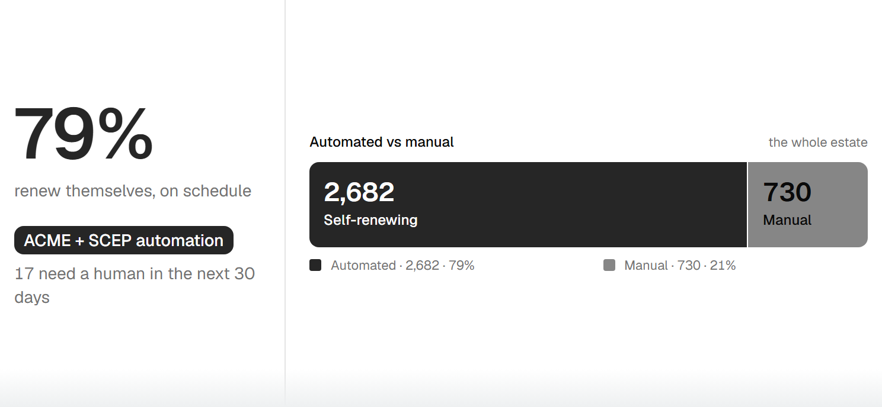Click the gray Manual bar segment
The image size is (882, 407).
click(x=808, y=205)
